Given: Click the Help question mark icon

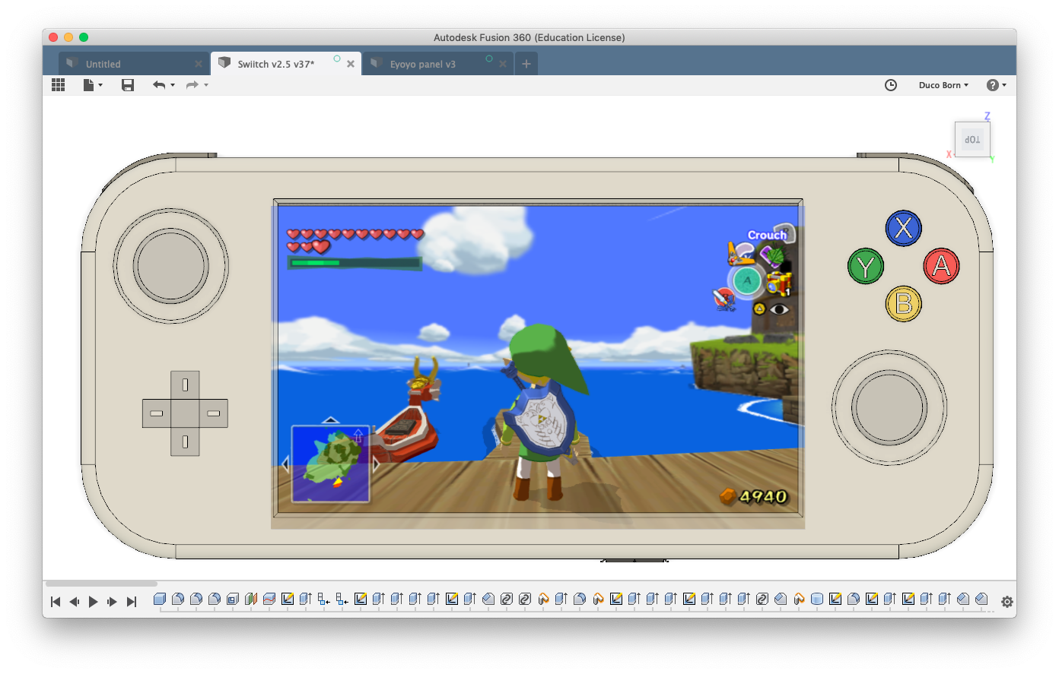Looking at the screenshot, I should (992, 85).
